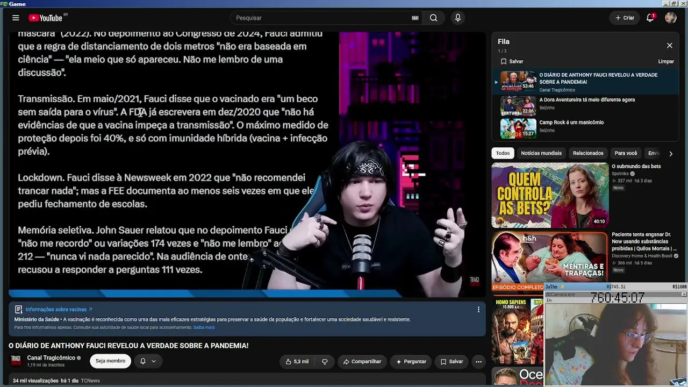Image resolution: width=688 pixels, height=387 pixels.
Task: Click the Perguntar button
Action: click(411, 362)
